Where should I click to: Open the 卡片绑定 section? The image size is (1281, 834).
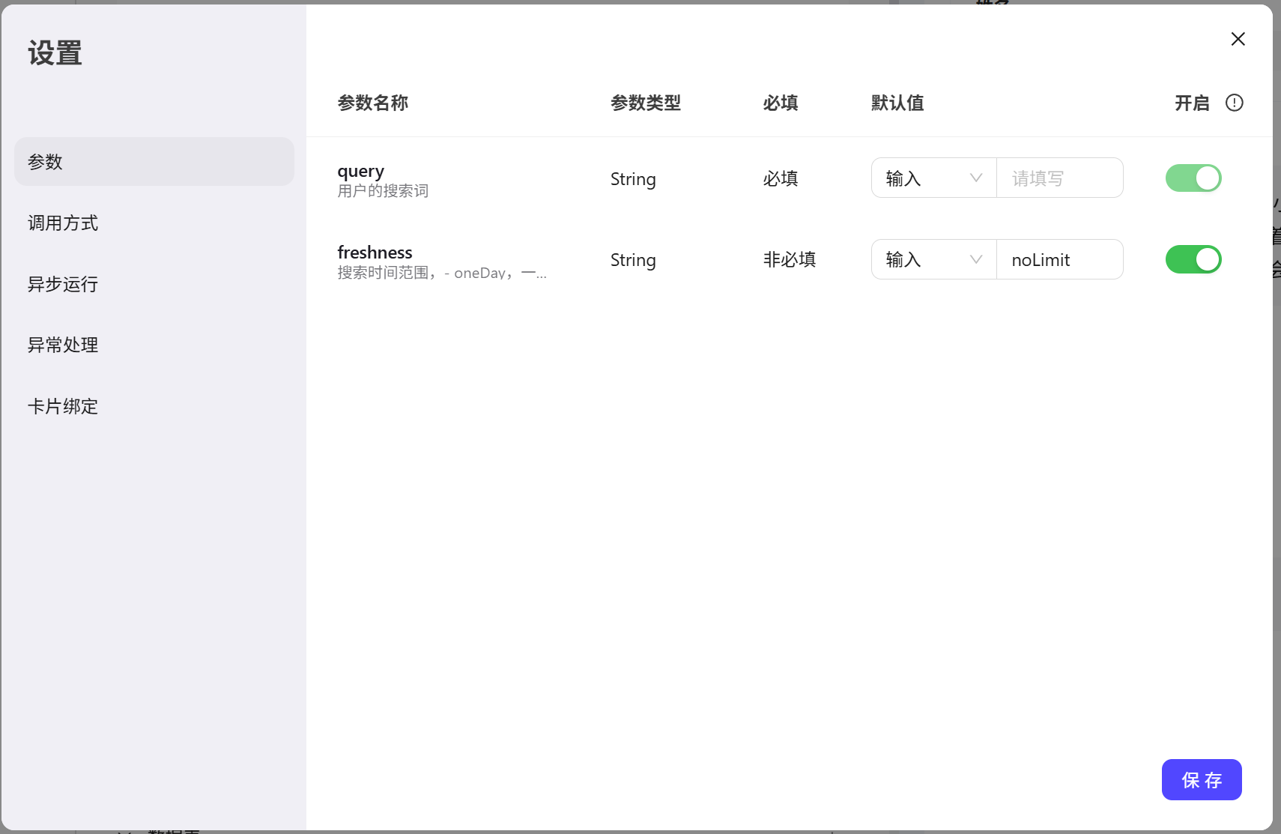coord(63,407)
